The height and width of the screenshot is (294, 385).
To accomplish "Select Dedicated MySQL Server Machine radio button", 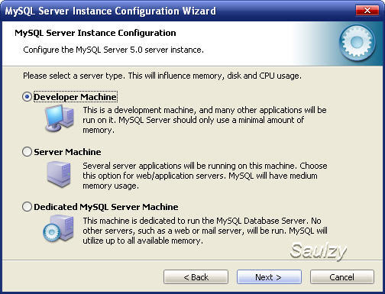I will tap(27, 207).
